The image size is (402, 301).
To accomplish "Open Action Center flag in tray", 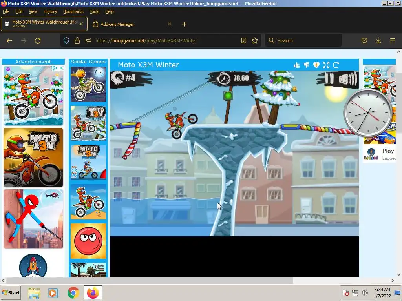I will [346, 292].
